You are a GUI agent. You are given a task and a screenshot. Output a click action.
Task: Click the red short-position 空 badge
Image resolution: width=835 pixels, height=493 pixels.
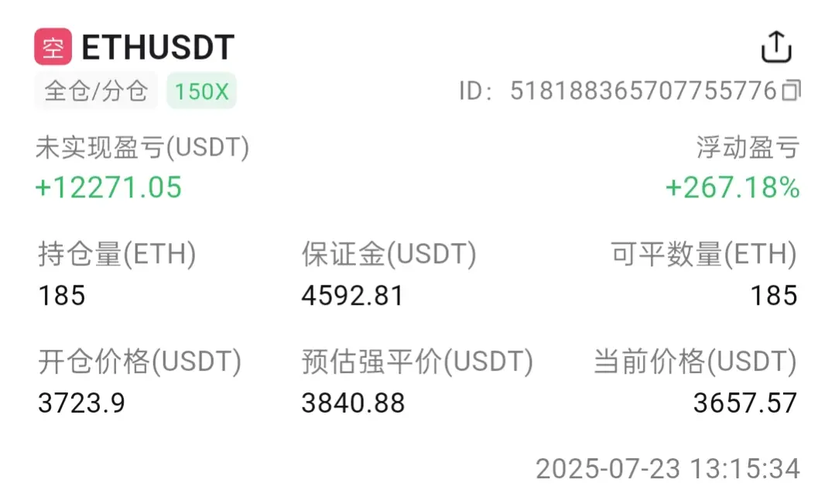click(53, 47)
